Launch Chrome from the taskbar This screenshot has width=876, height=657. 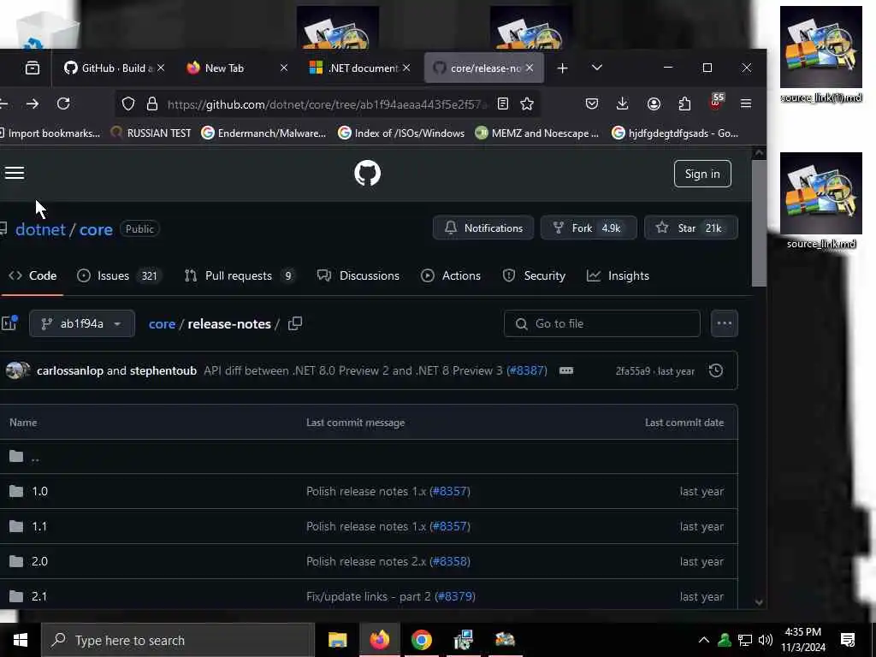[421, 640]
